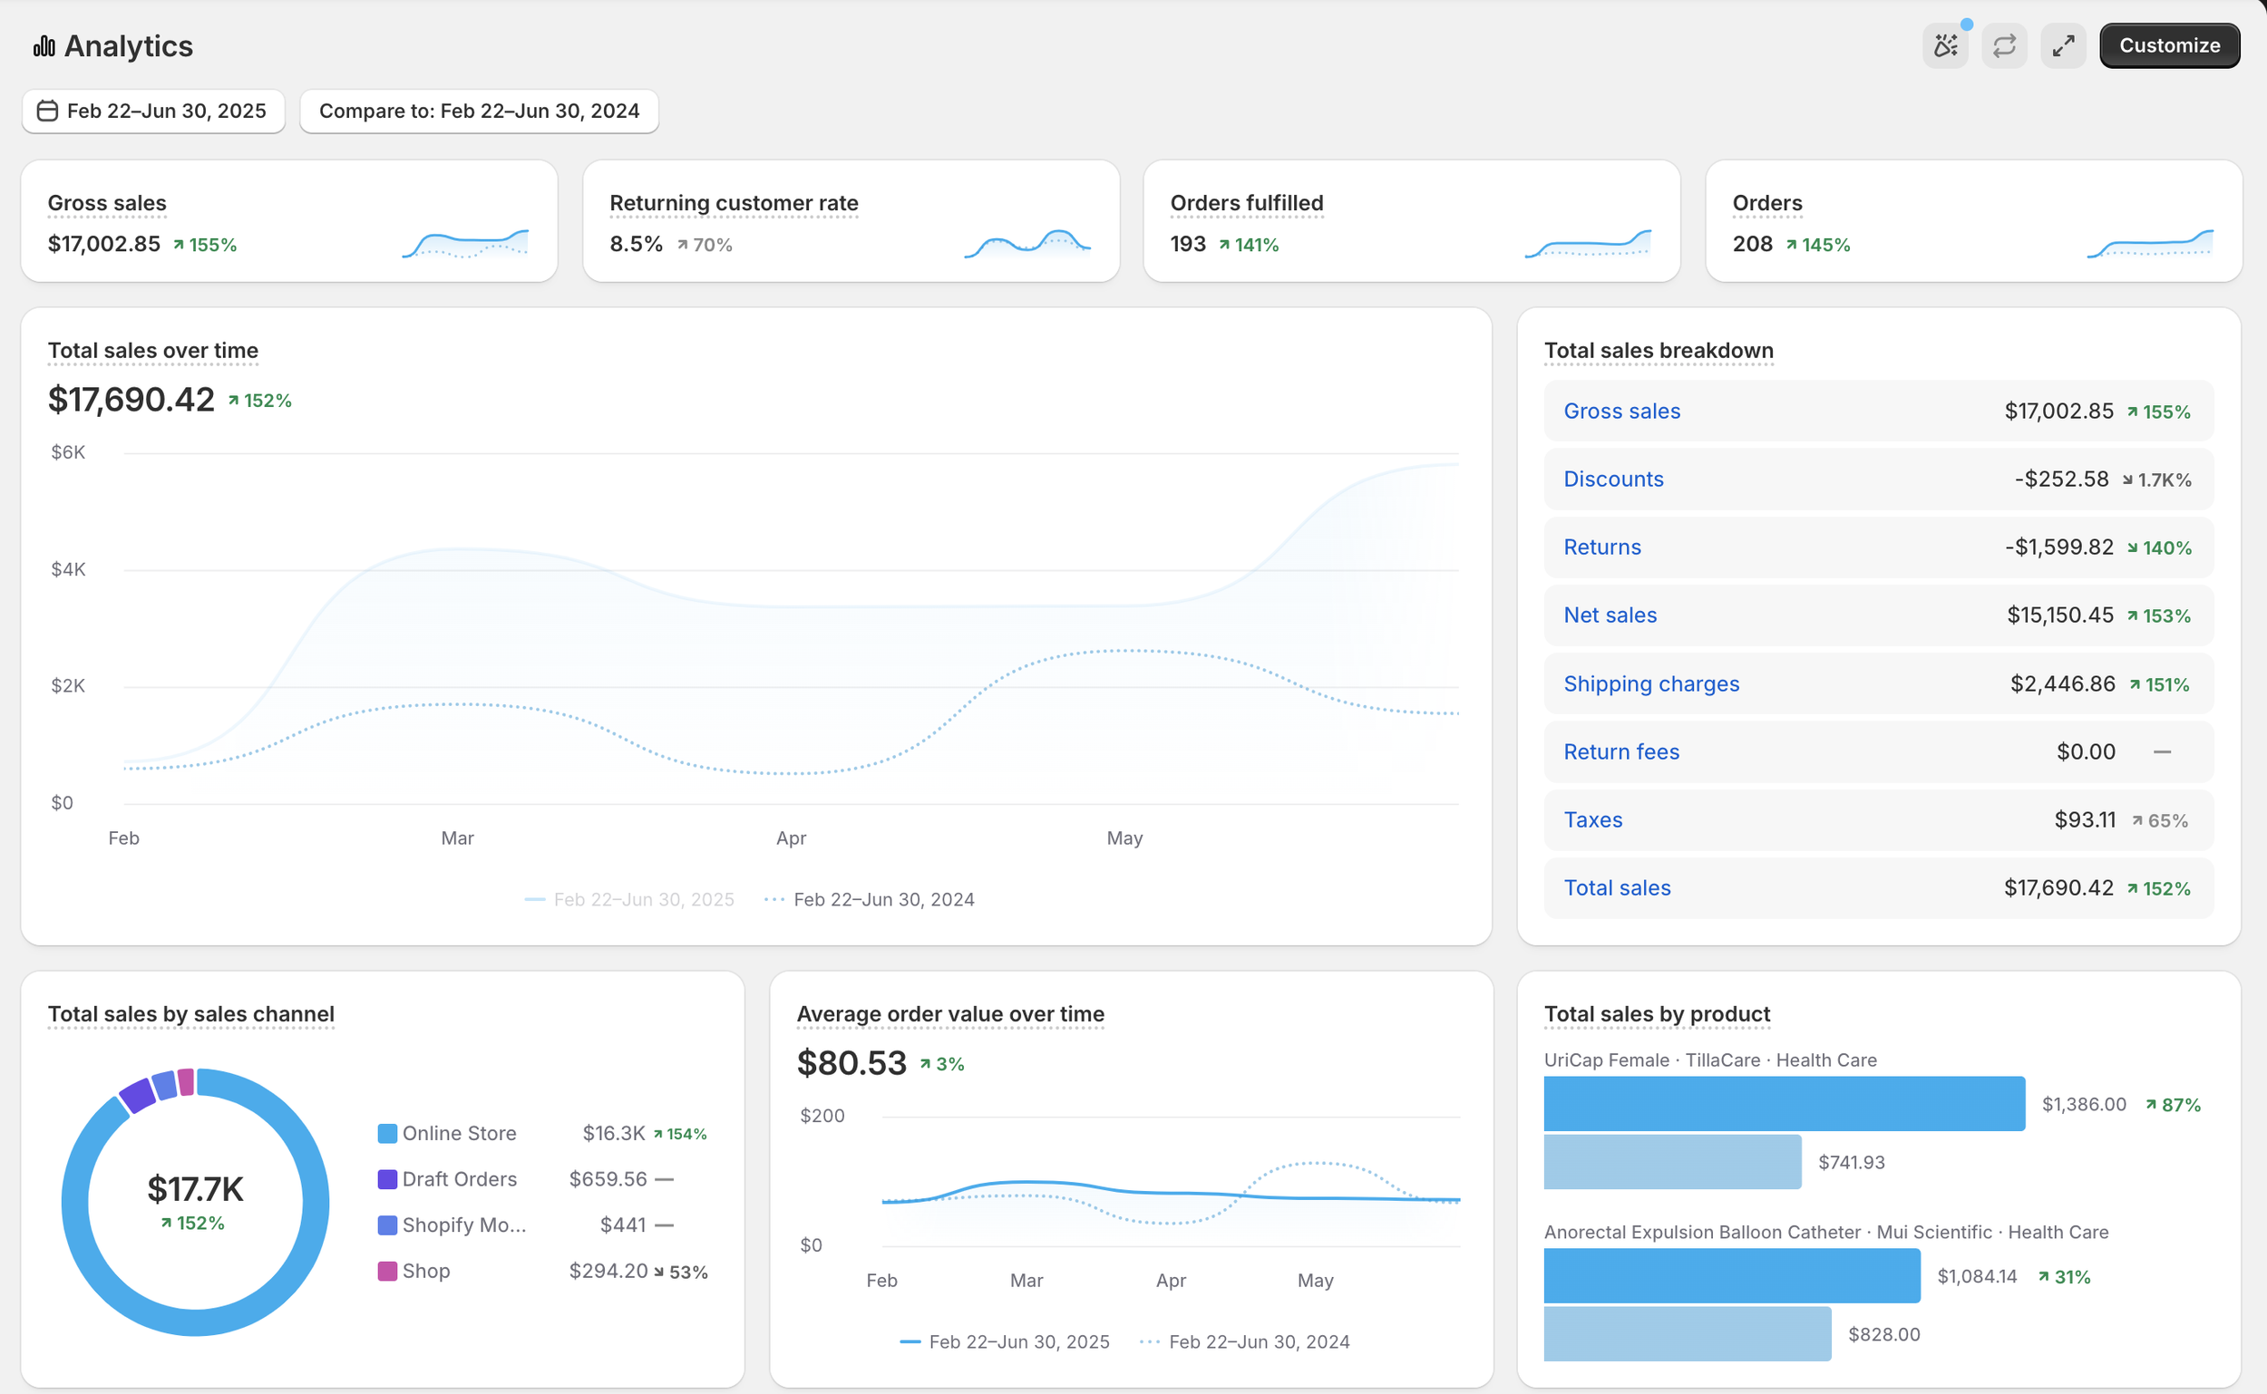Click the Gross sales sparkline chart

tap(465, 245)
